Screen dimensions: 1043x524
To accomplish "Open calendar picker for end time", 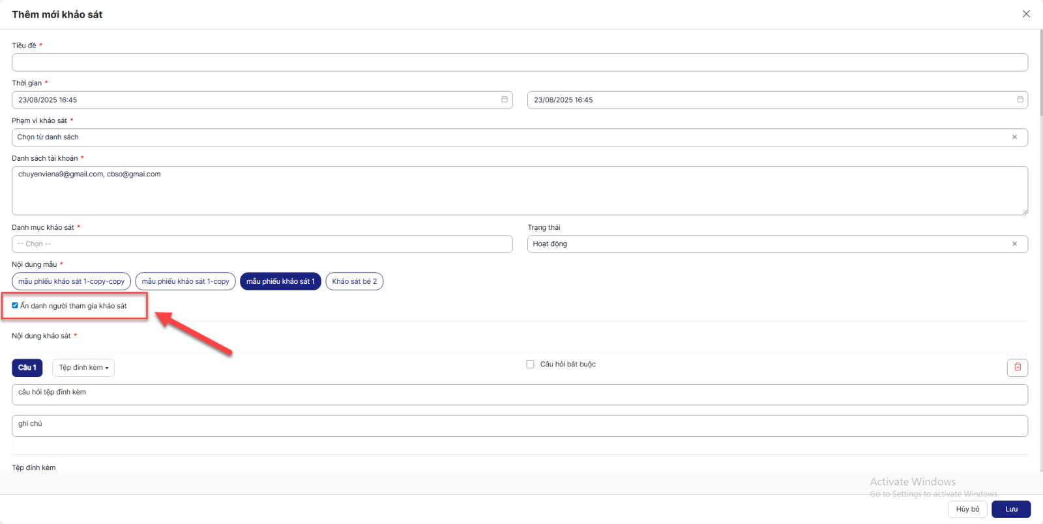I will coord(1020,100).
